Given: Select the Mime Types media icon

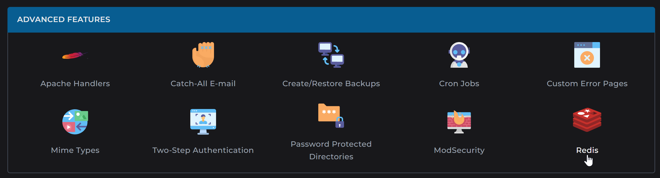Looking at the screenshot, I should [x=75, y=122].
